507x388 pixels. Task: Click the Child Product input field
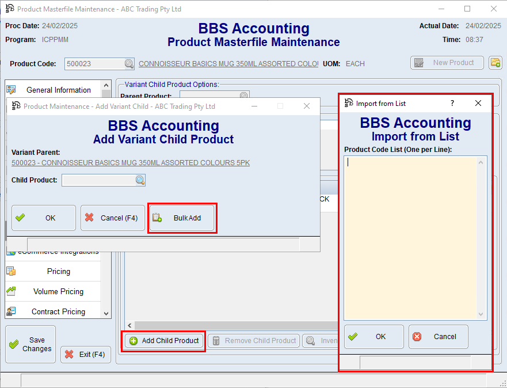click(98, 181)
